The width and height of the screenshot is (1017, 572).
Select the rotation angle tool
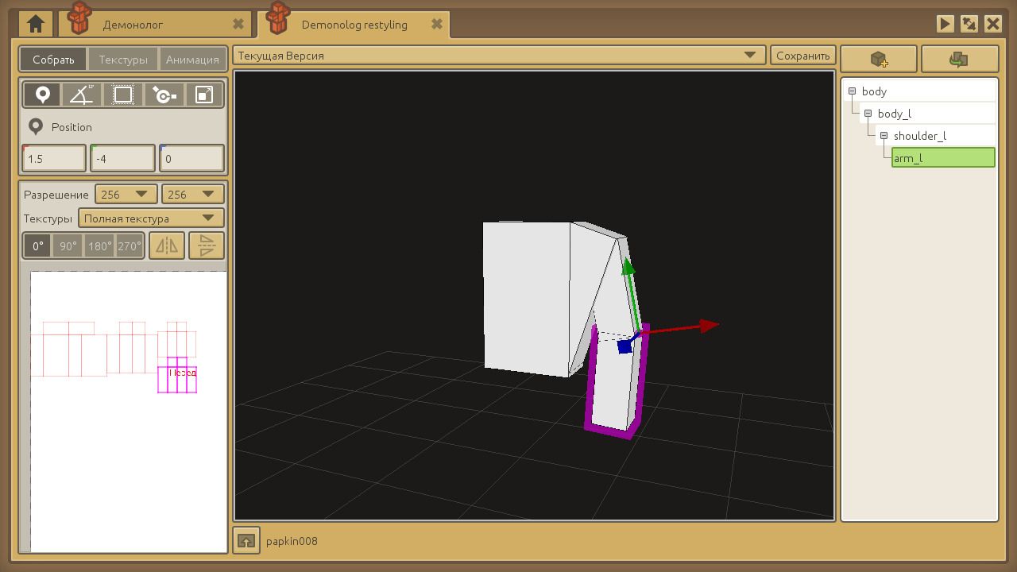coord(82,95)
